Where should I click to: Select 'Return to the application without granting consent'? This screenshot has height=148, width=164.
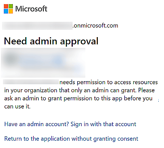(71, 139)
